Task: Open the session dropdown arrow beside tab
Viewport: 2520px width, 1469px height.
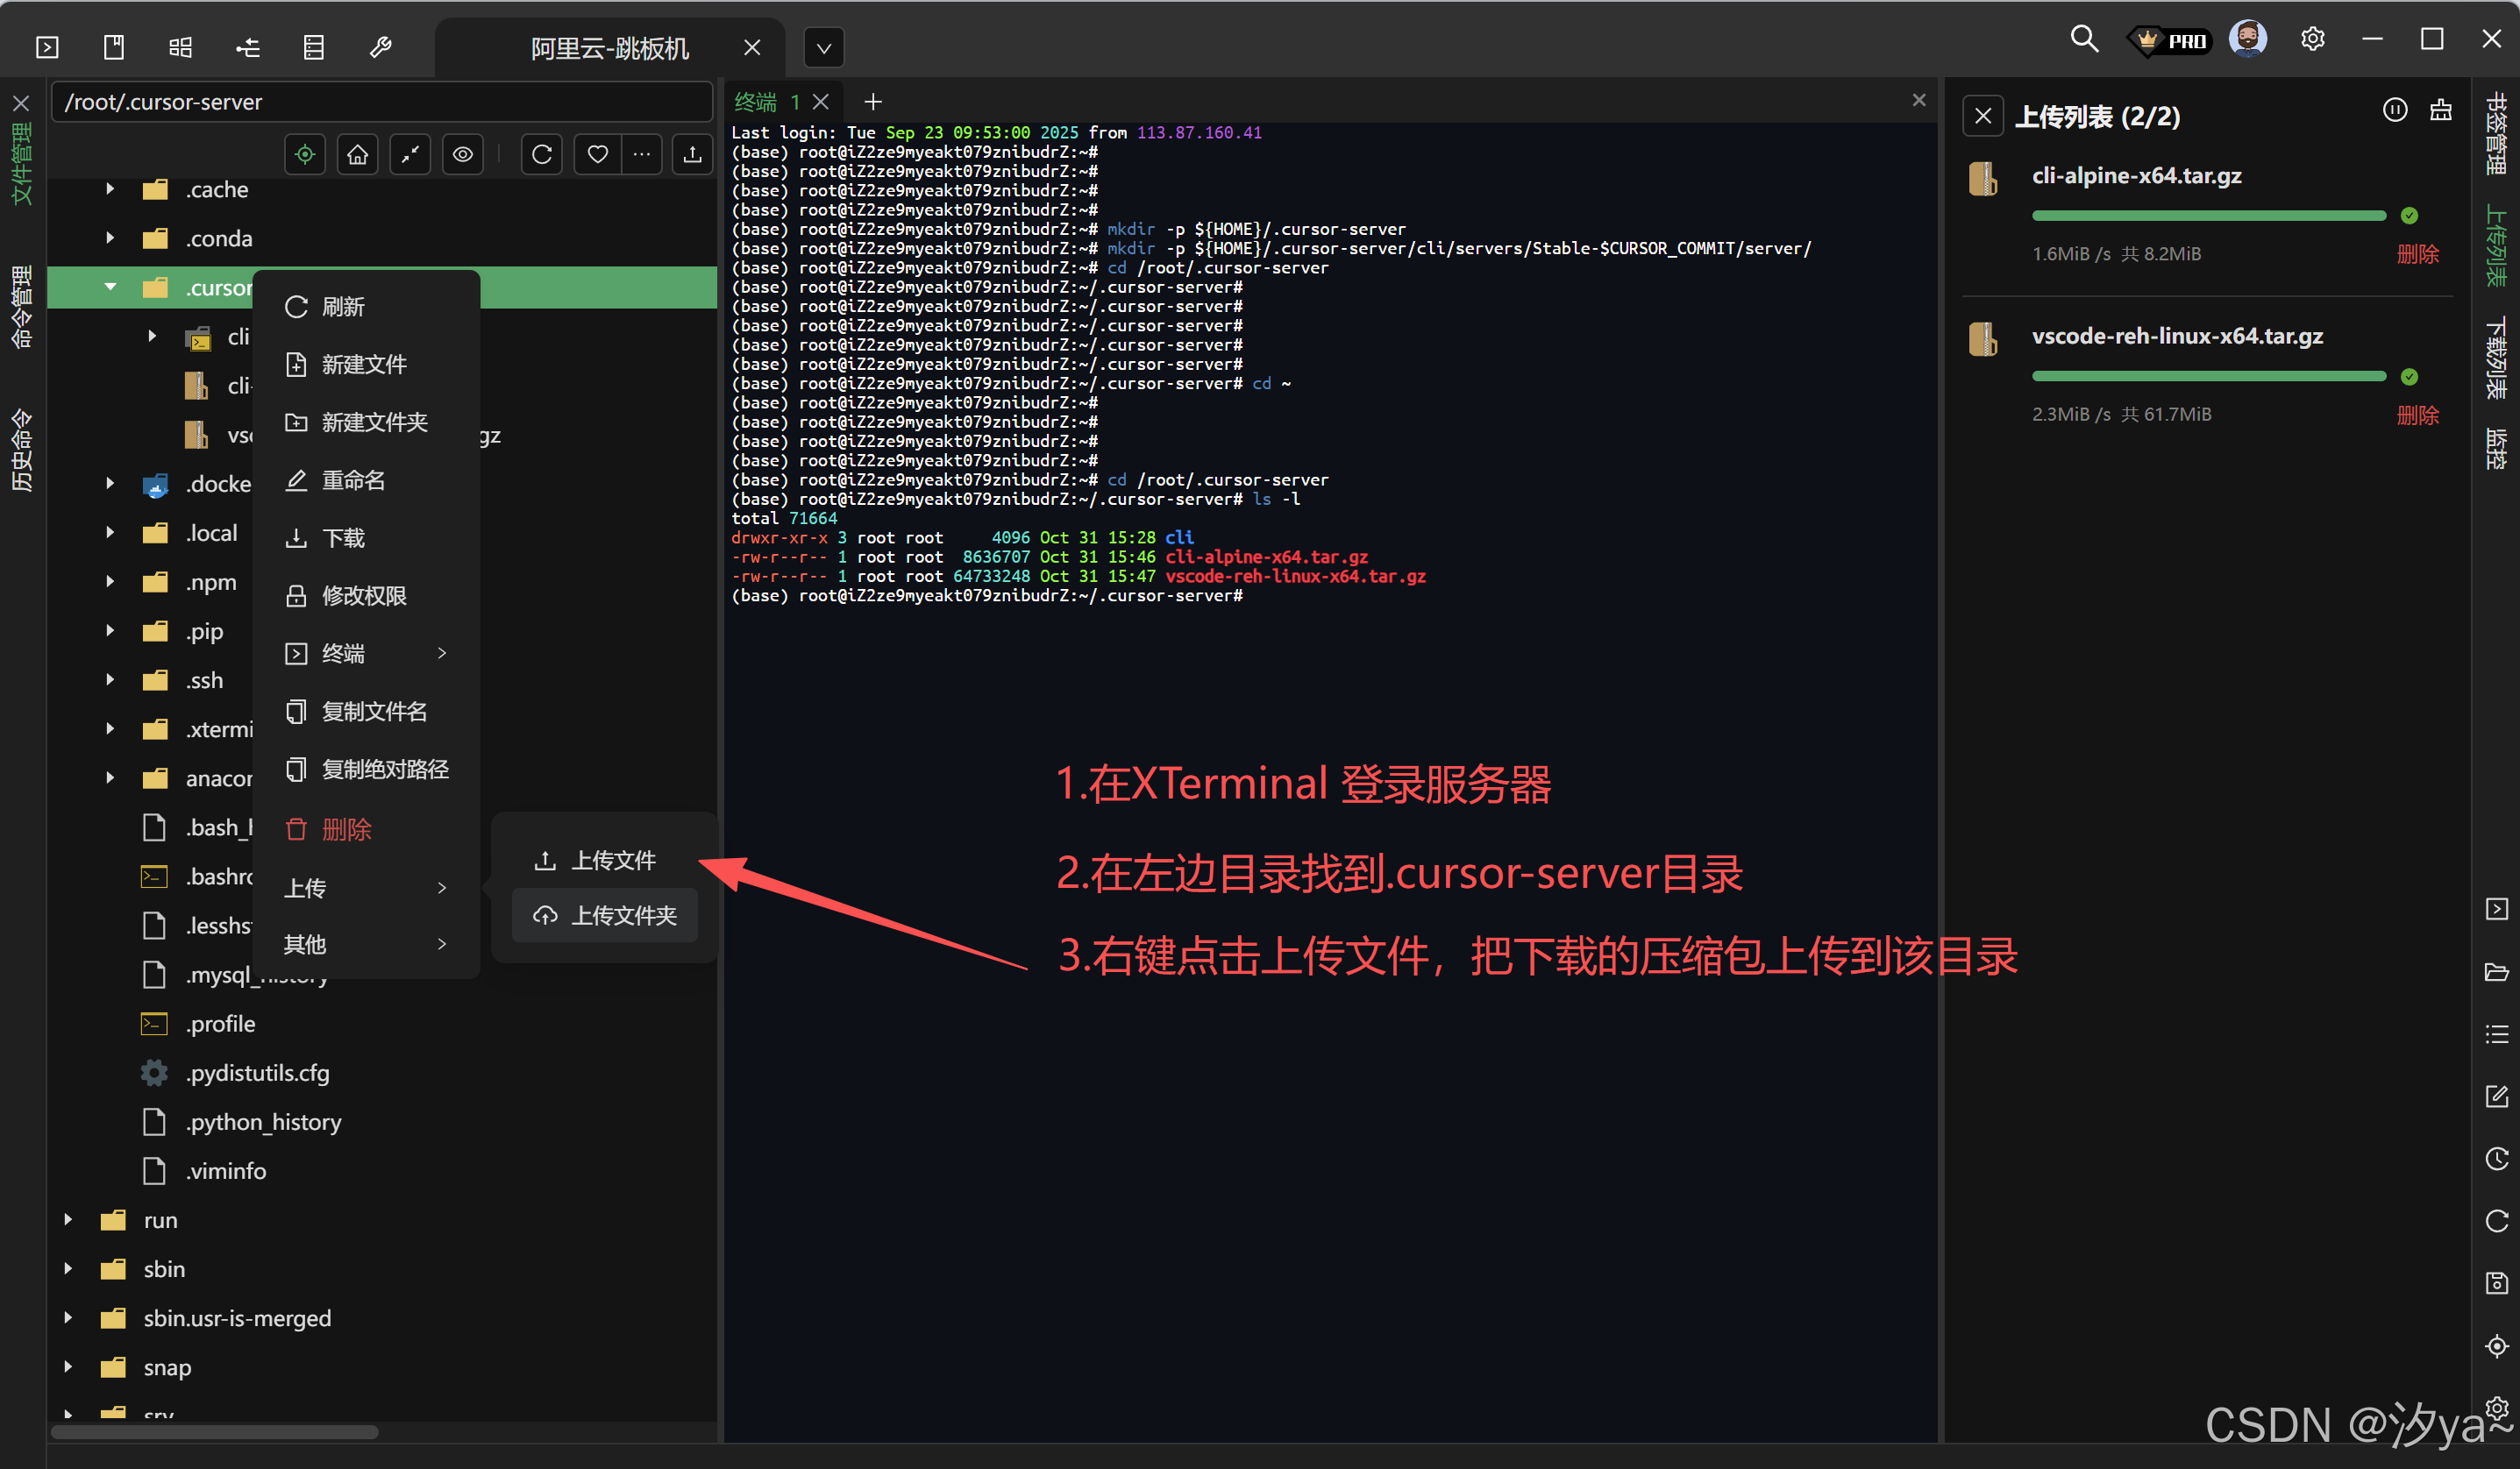Action: point(823,47)
